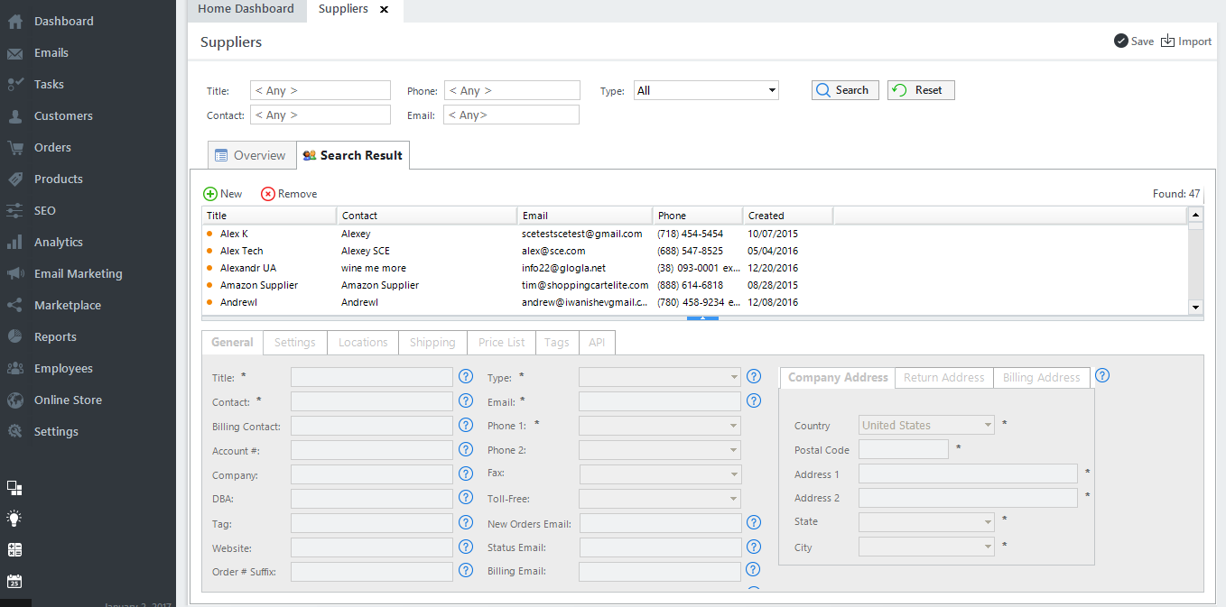This screenshot has width=1226, height=607.
Task: Open the State dropdown in Company Address
Action: click(926, 521)
